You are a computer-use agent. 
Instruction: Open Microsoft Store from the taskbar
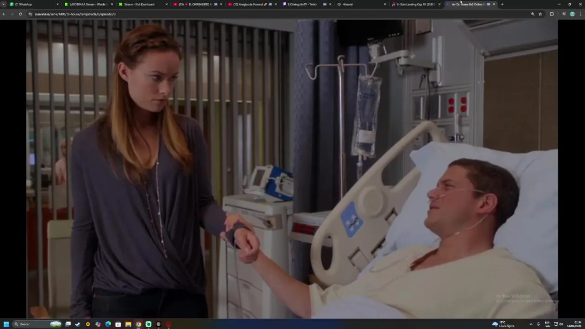(x=118, y=324)
